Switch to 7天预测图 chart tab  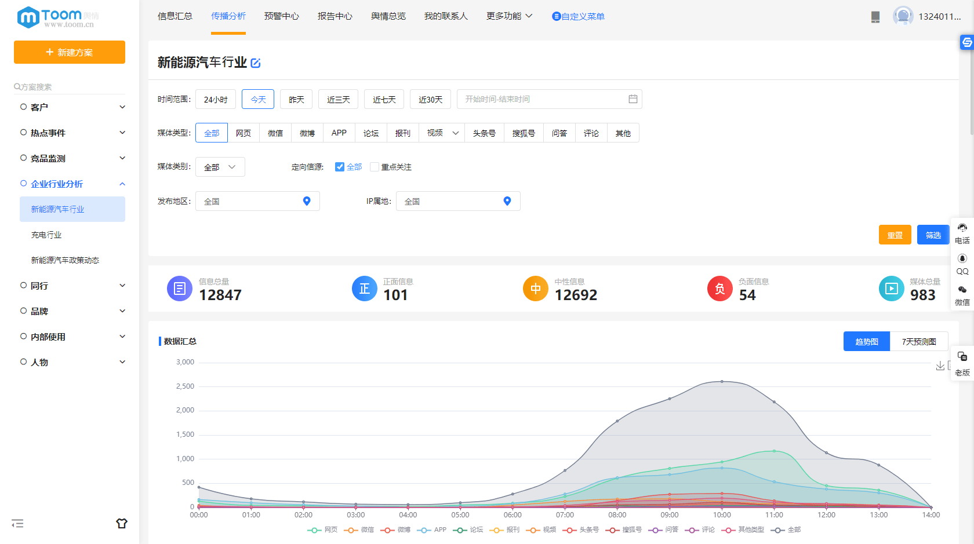click(919, 341)
